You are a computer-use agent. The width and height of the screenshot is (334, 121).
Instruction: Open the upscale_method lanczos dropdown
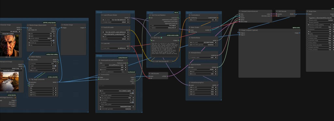42,38
